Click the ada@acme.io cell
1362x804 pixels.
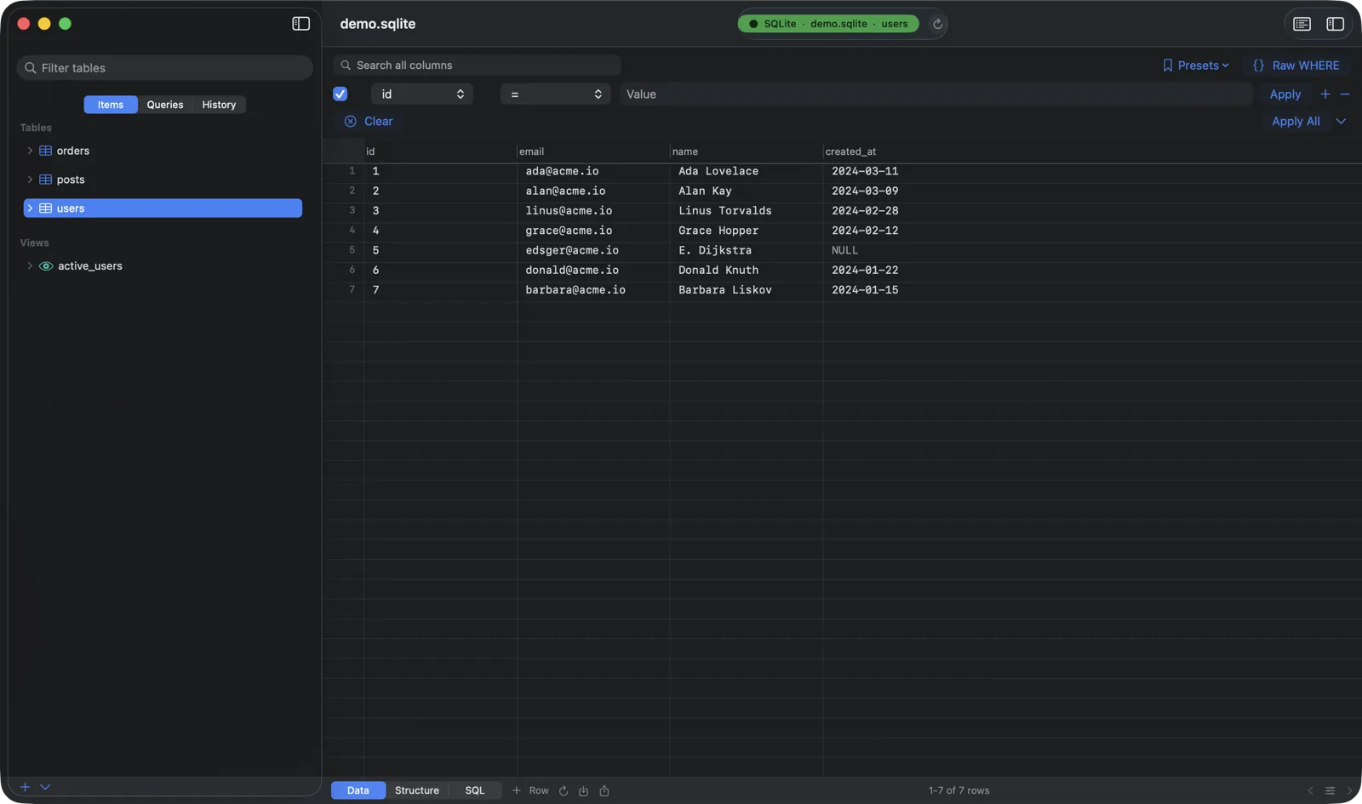click(593, 171)
